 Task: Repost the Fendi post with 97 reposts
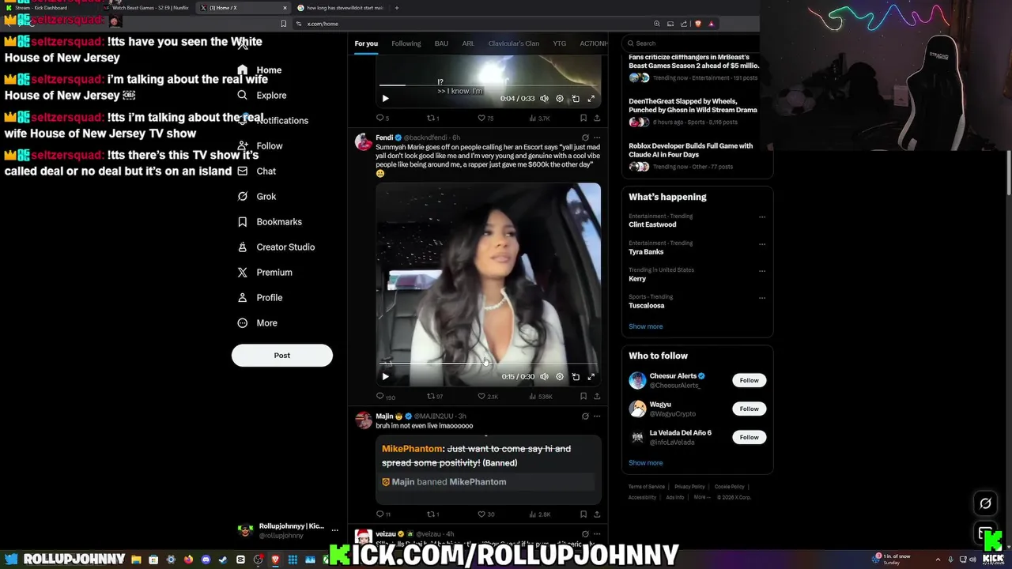point(435,397)
